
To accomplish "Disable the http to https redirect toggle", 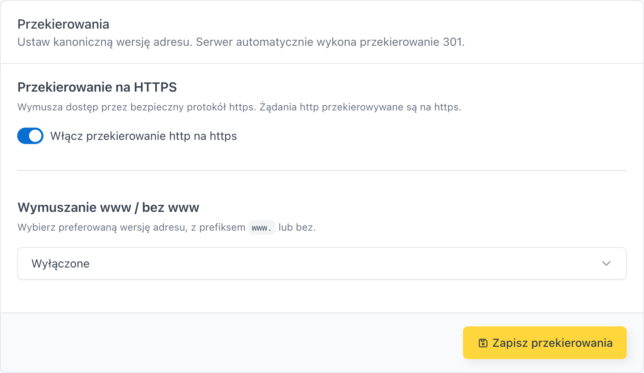I will pyautogui.click(x=30, y=136).
